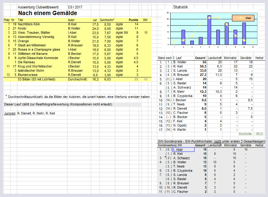Select "B. Weller" in the Stand nach 3. Lauf table
The height and width of the screenshot is (197, 268).
pyautogui.click(x=180, y=62)
